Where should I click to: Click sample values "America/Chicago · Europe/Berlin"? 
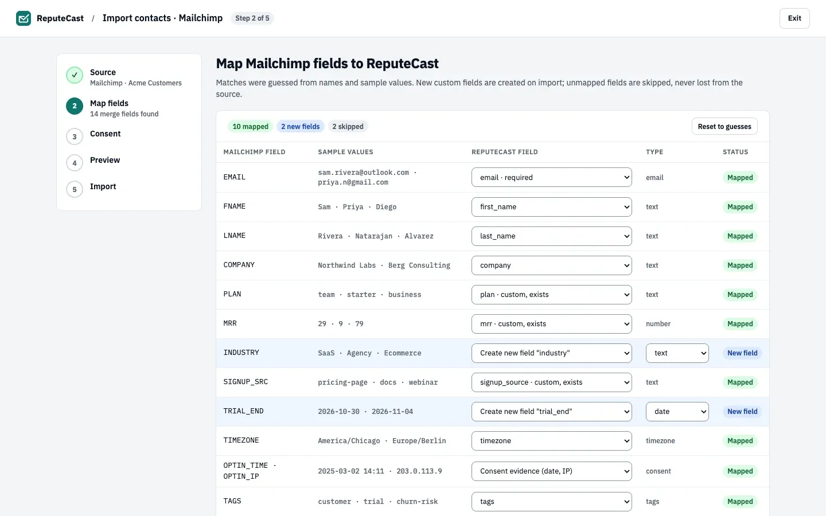click(x=382, y=441)
